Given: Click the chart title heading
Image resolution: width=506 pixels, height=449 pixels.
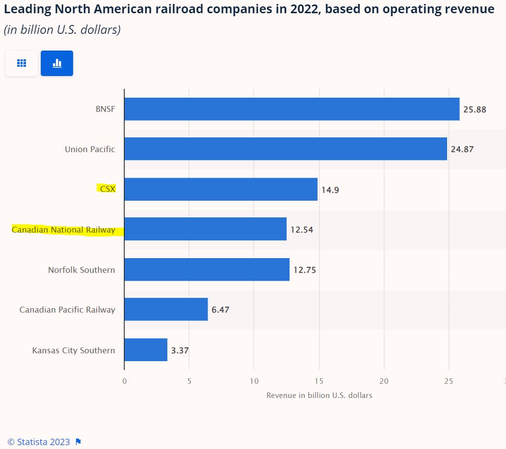Looking at the screenshot, I should coord(249,9).
